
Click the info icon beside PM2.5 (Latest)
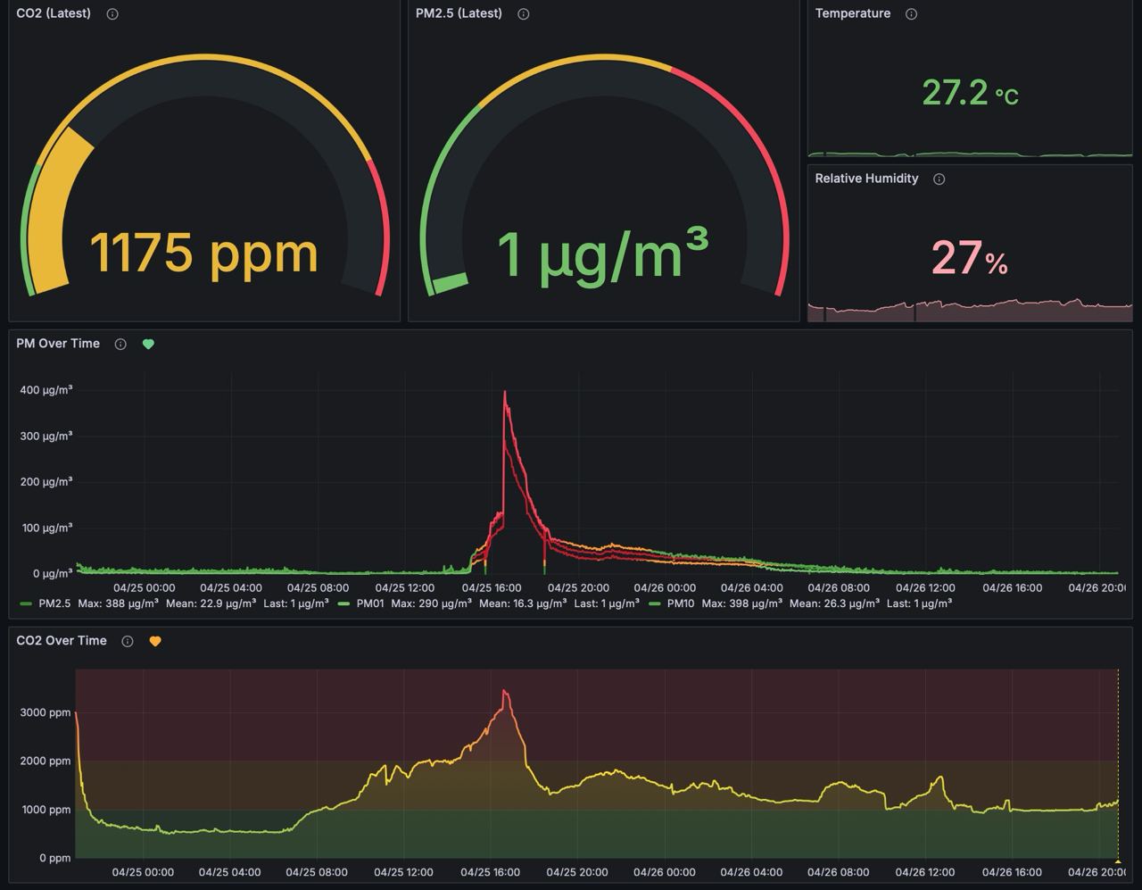coord(524,14)
